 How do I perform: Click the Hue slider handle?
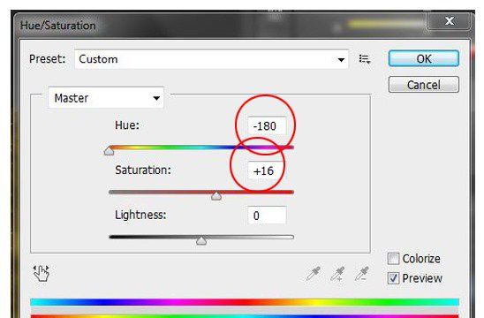point(109,151)
